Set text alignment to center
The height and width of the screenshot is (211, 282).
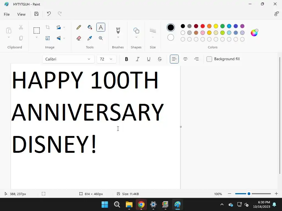click(185, 59)
